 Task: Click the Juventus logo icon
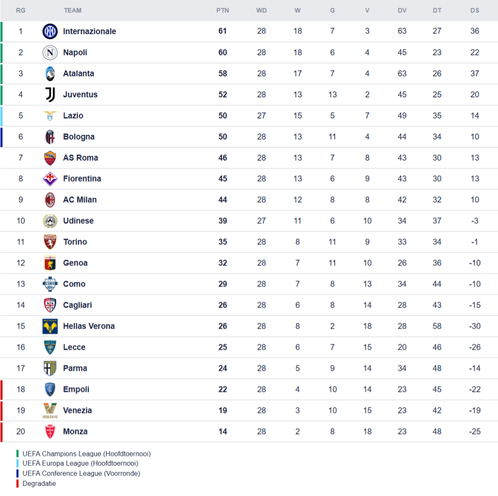[50, 94]
